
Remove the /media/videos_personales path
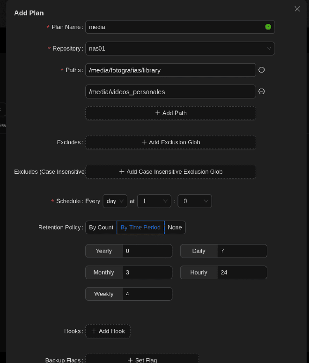261,91
